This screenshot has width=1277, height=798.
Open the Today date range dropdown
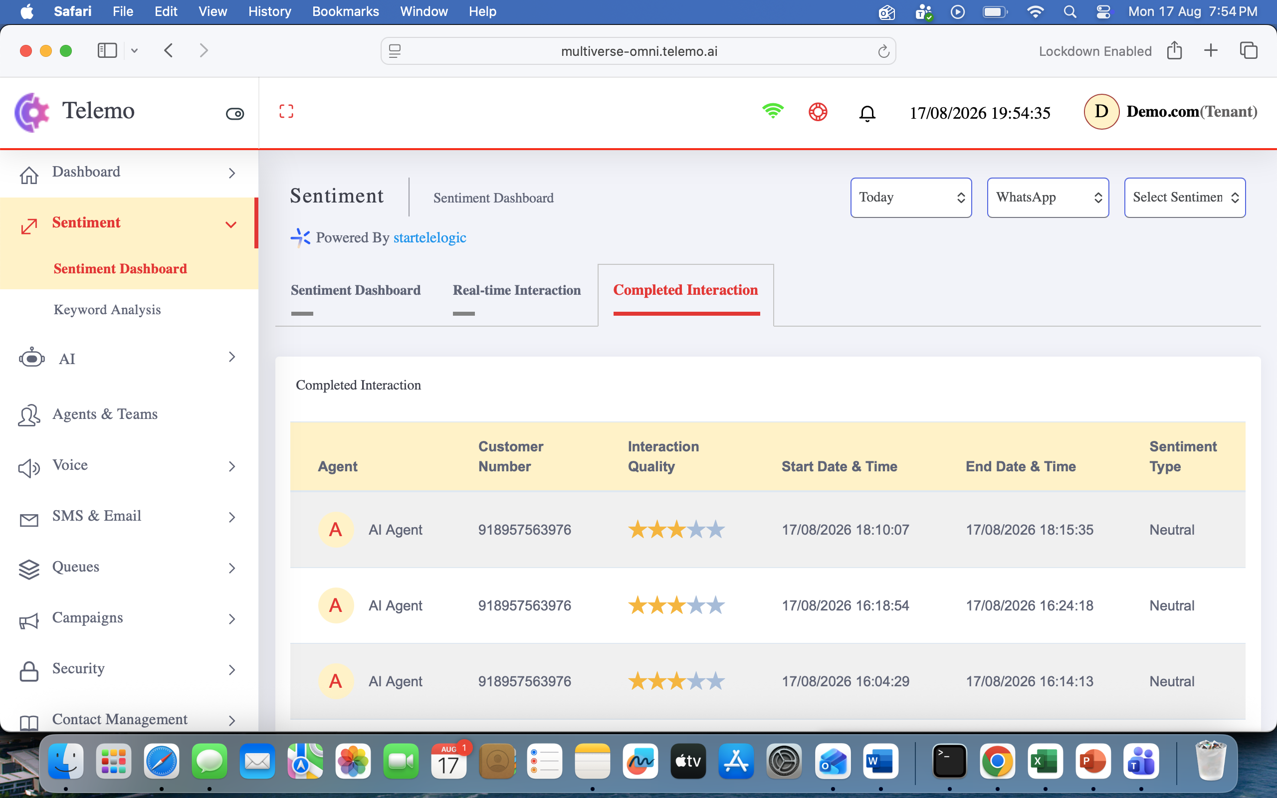coord(911,198)
